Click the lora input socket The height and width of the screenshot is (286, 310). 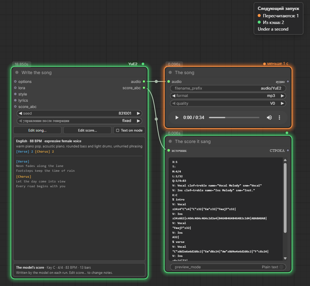tap(15, 88)
